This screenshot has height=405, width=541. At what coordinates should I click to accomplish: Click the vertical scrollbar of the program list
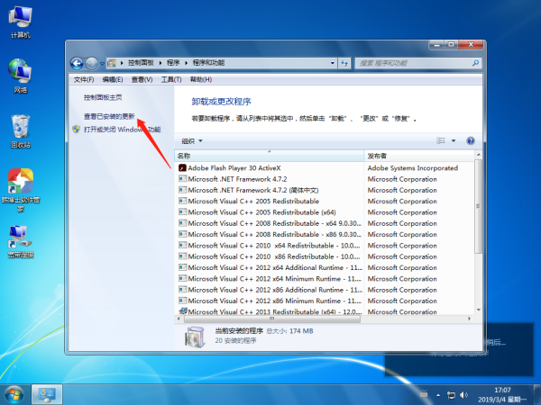(478, 207)
